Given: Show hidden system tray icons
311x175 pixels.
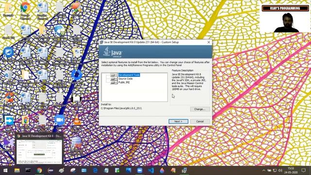Looking at the screenshot, I should click(x=263, y=171).
